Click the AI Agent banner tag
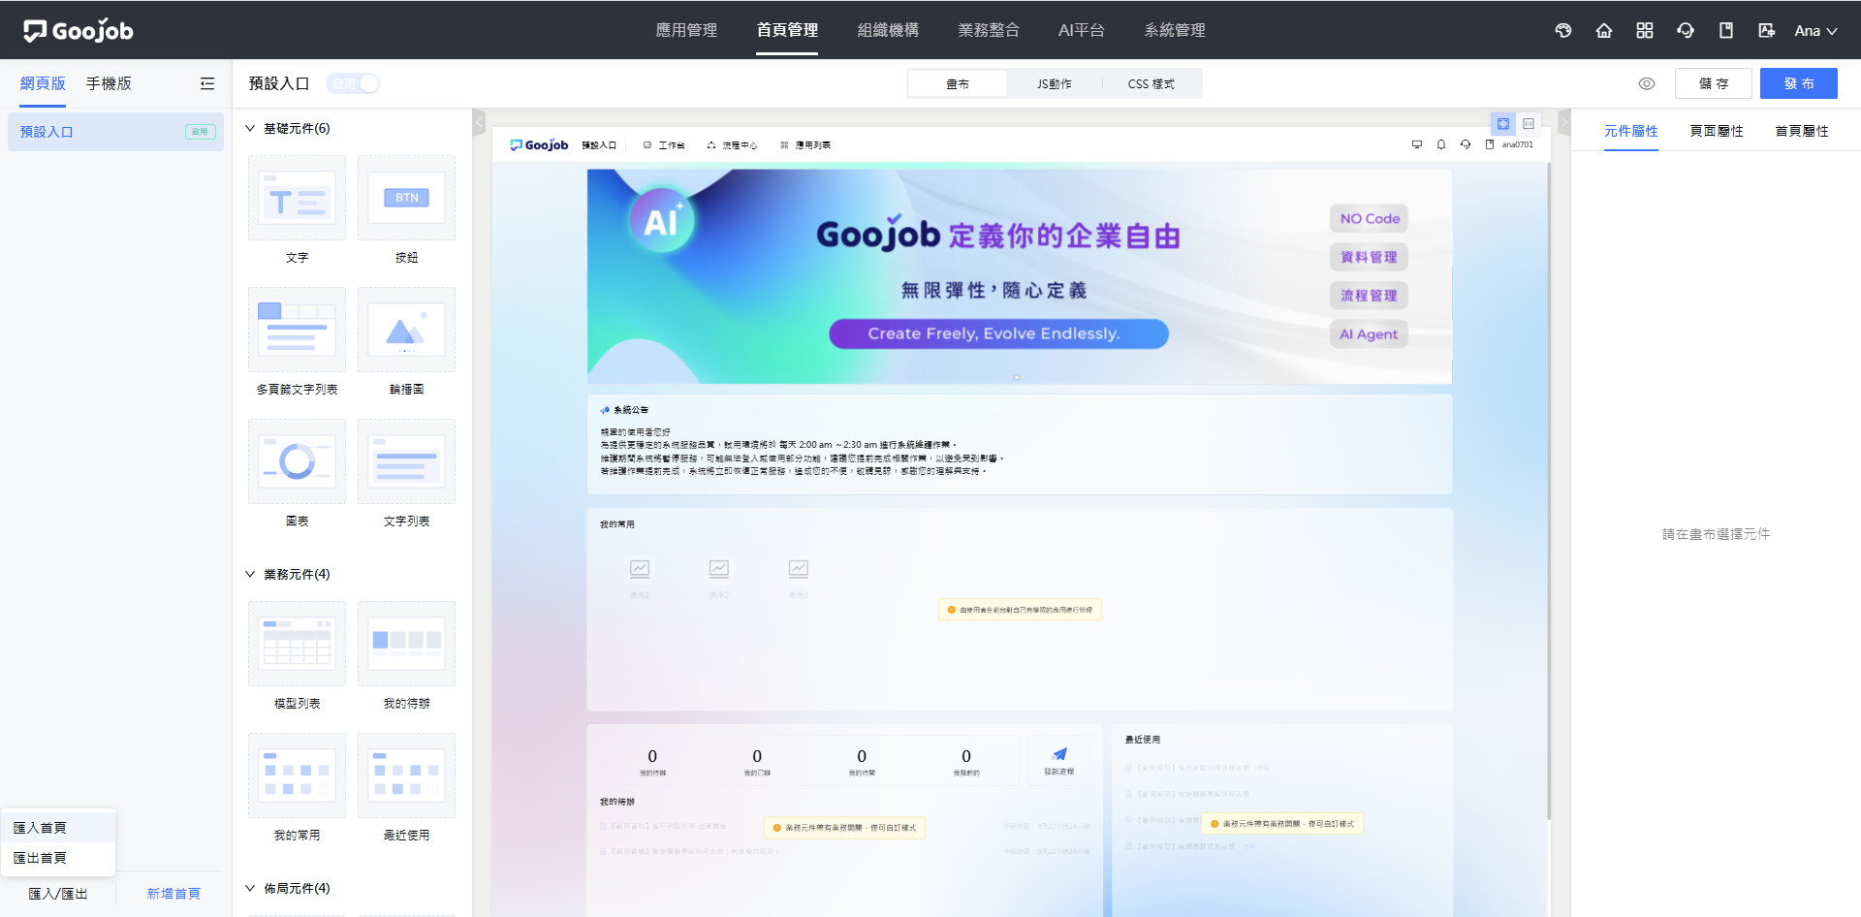The height and width of the screenshot is (917, 1861). (1369, 334)
